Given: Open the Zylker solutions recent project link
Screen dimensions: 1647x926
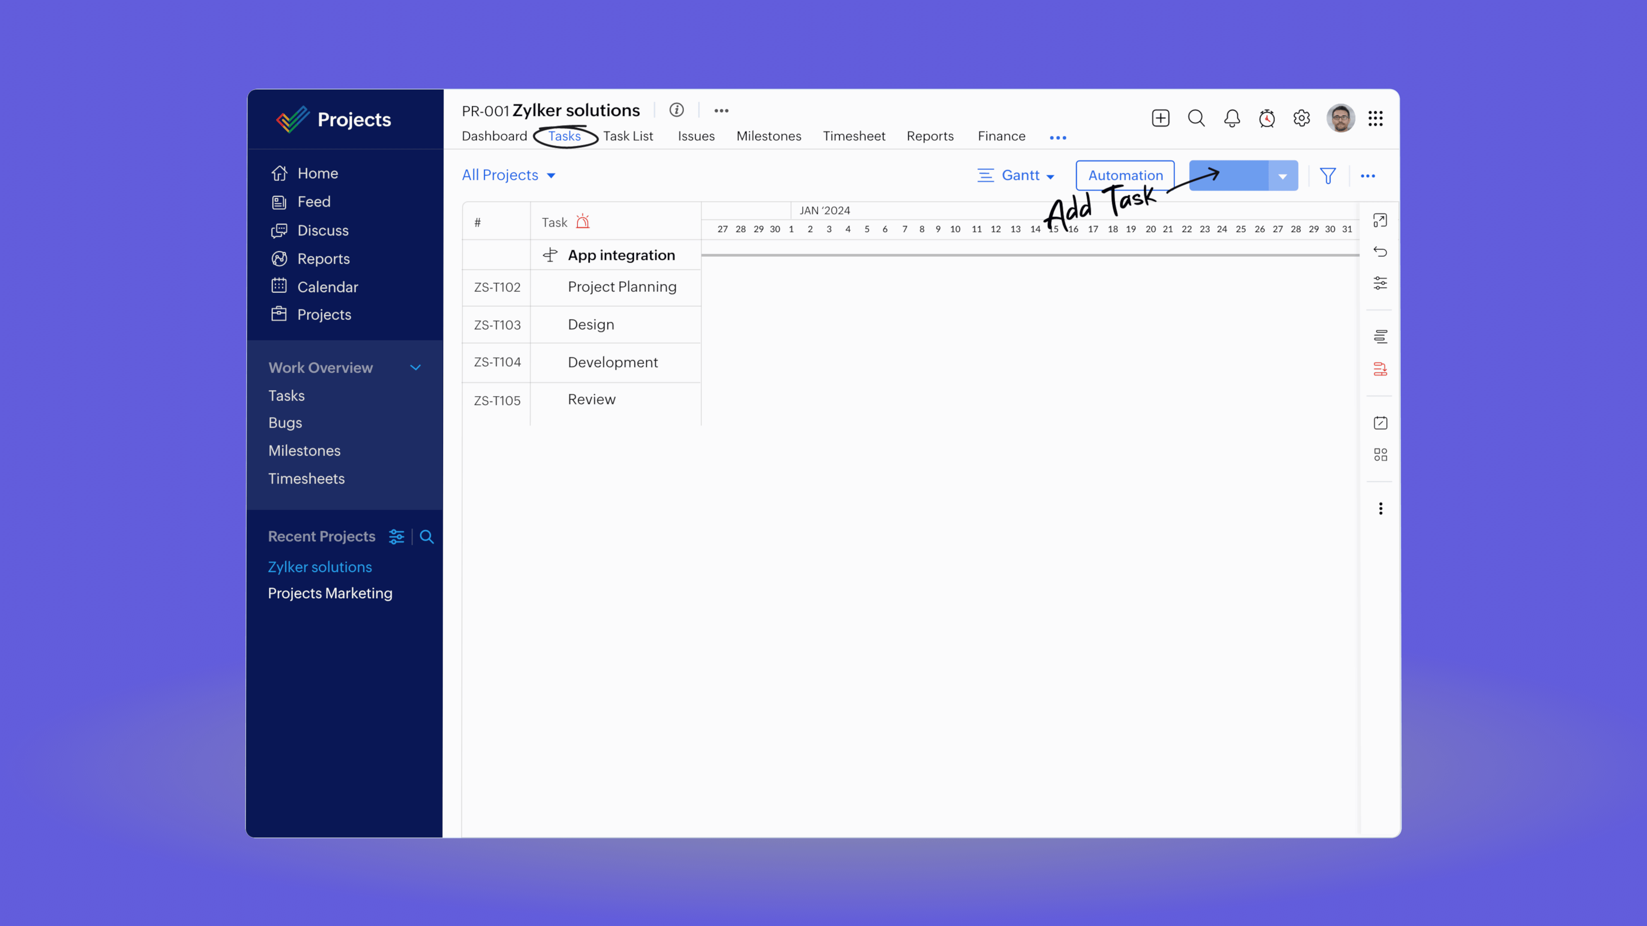Looking at the screenshot, I should (x=320, y=567).
